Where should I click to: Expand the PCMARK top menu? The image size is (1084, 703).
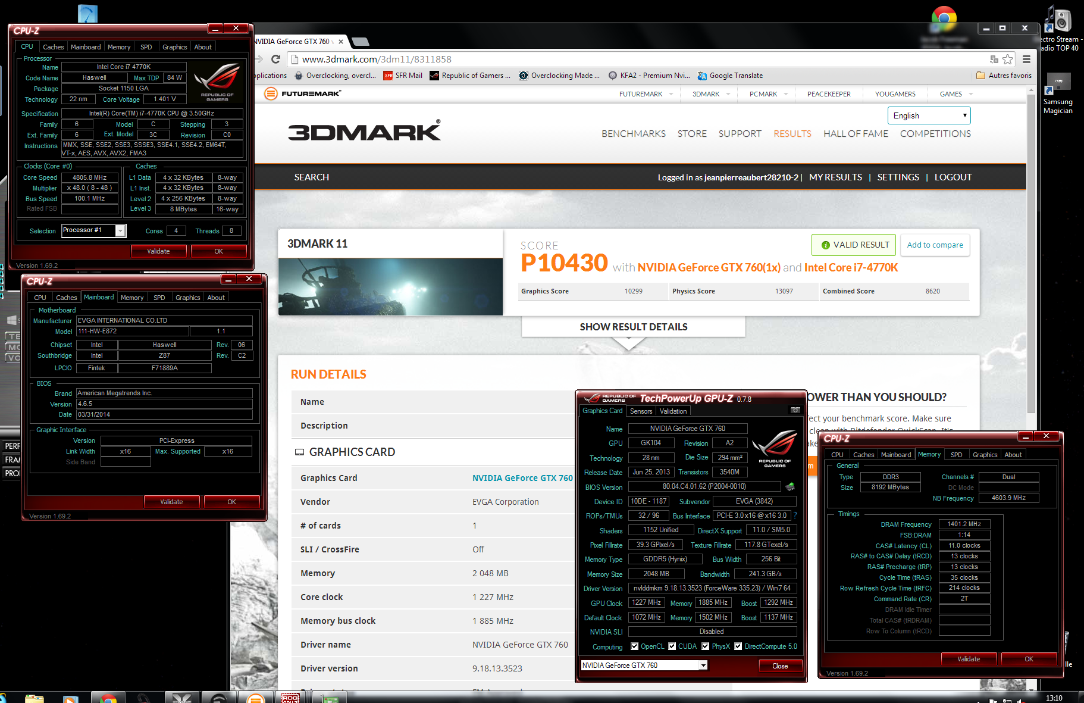[x=769, y=94]
